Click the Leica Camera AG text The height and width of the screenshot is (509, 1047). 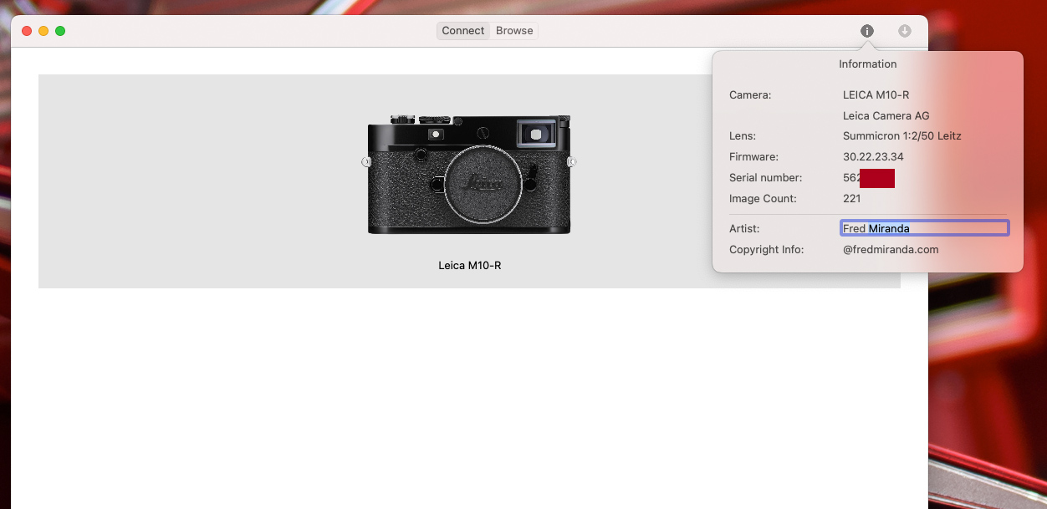click(x=886, y=115)
